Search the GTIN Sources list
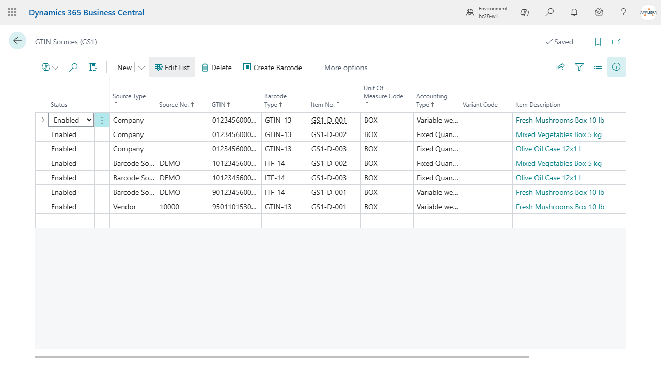 (73, 68)
